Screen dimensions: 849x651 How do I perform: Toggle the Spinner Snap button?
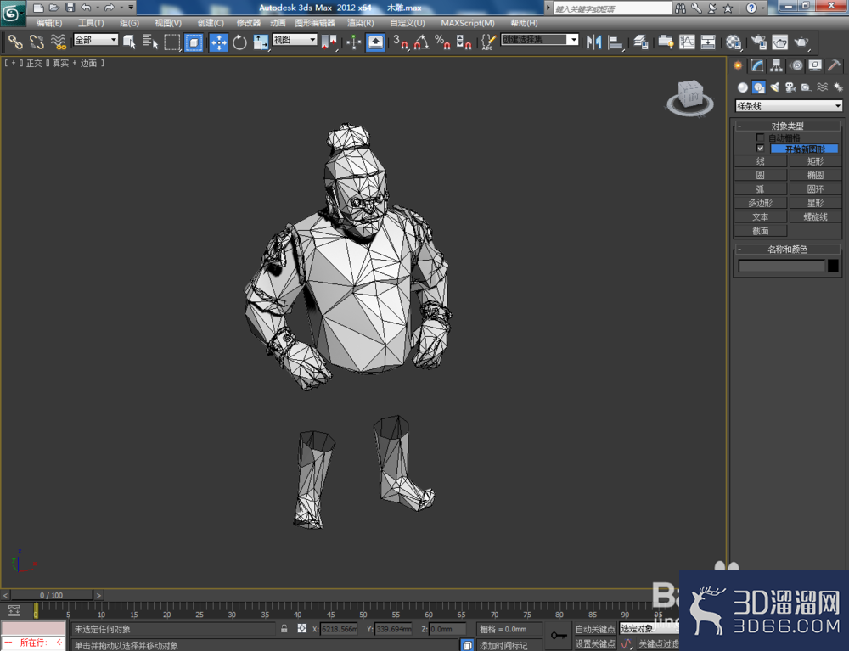tap(464, 42)
